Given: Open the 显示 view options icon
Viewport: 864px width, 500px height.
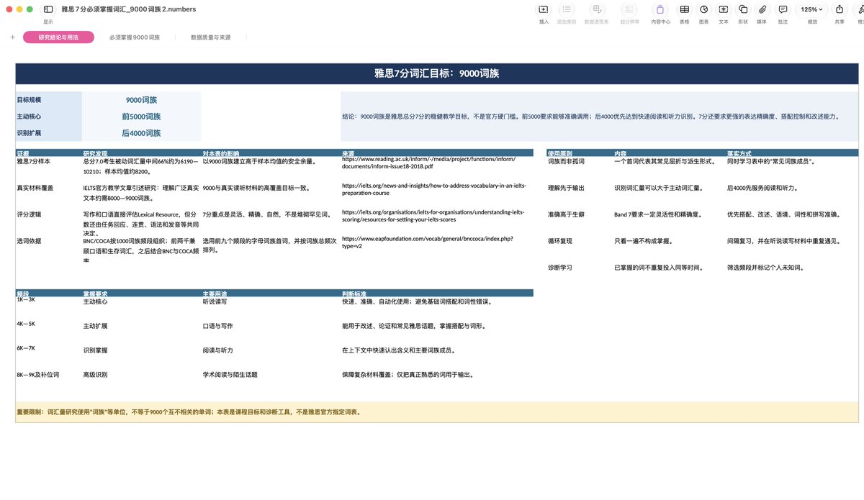Looking at the screenshot, I should [x=48, y=9].
